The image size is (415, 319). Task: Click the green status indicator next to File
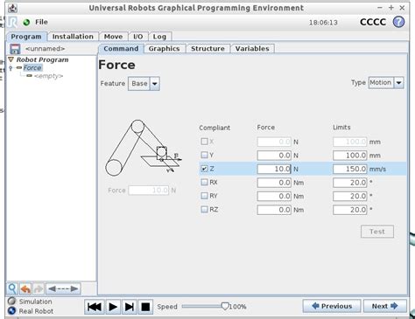(26, 22)
